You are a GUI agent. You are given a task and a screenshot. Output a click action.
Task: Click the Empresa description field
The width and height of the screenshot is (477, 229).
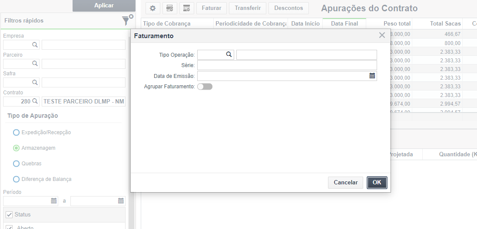click(84, 45)
